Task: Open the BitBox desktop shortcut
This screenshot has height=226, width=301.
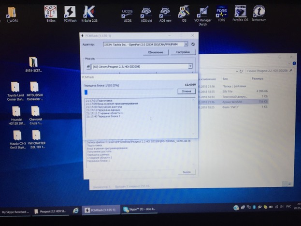Action: pyautogui.click(x=50, y=13)
